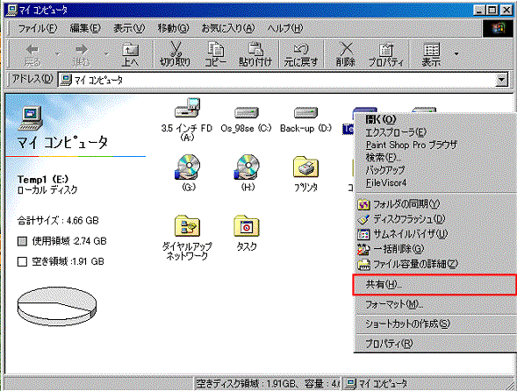
Task: Expand the address bar dropdown arrow
Action: tap(501, 80)
